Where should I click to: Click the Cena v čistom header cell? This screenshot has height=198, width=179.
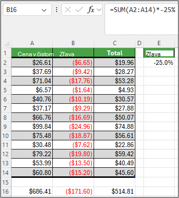coord(32,53)
